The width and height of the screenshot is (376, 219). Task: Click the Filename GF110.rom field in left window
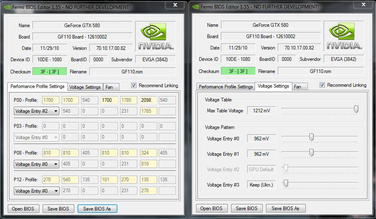coord(132,71)
